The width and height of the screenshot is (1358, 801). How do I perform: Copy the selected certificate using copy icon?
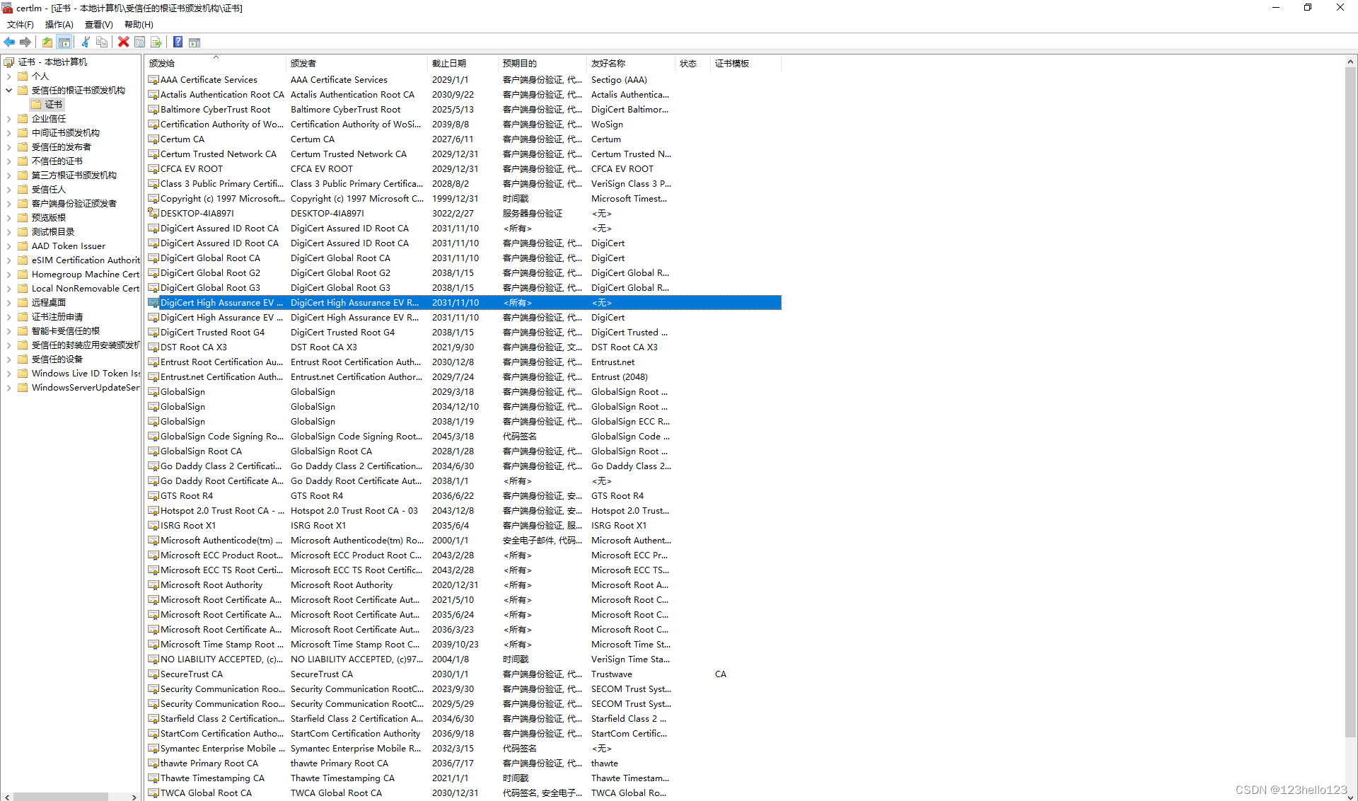pos(103,42)
